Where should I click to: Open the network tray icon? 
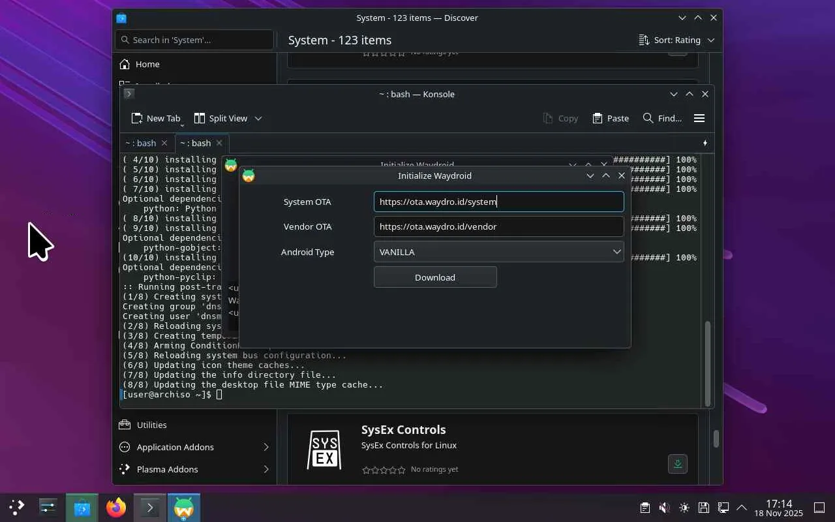coord(723,508)
